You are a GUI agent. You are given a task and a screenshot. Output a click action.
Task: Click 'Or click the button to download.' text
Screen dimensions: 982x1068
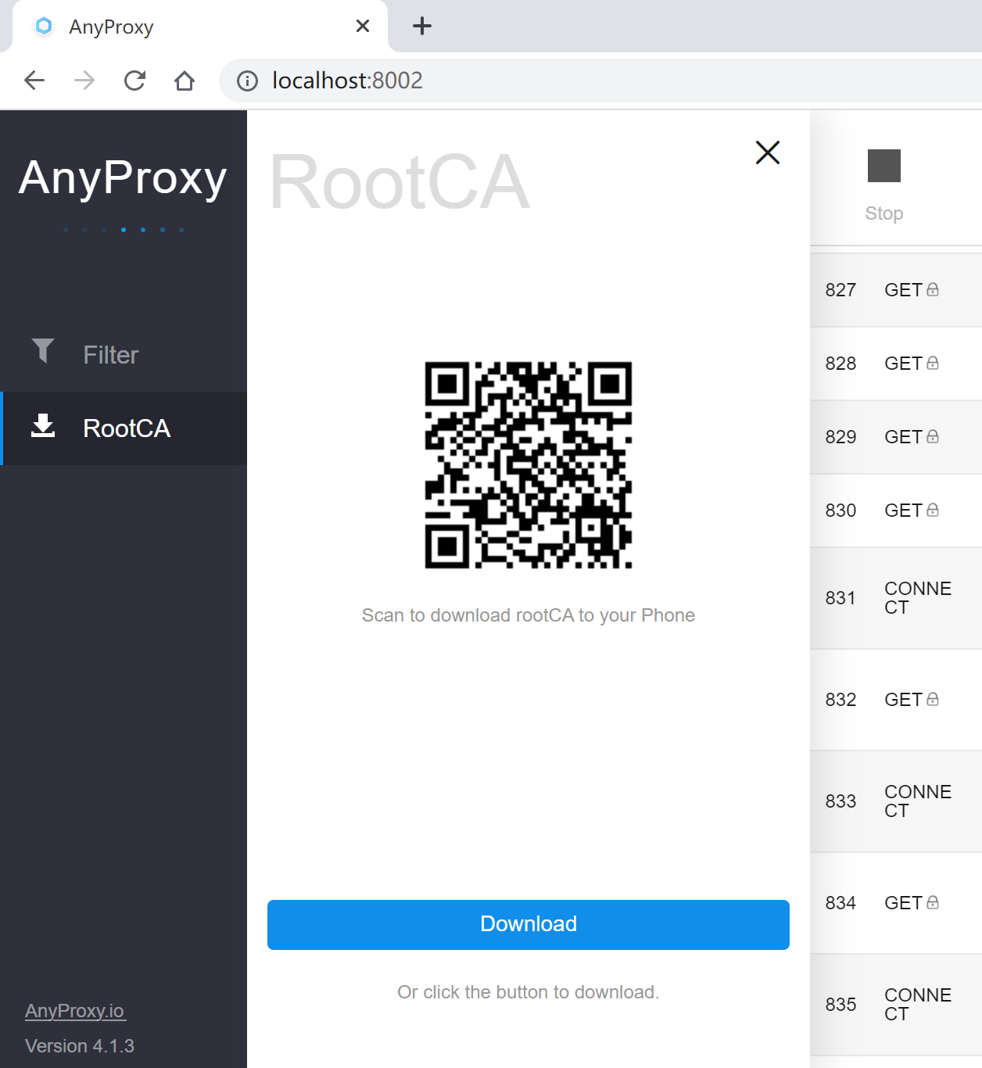click(x=529, y=992)
